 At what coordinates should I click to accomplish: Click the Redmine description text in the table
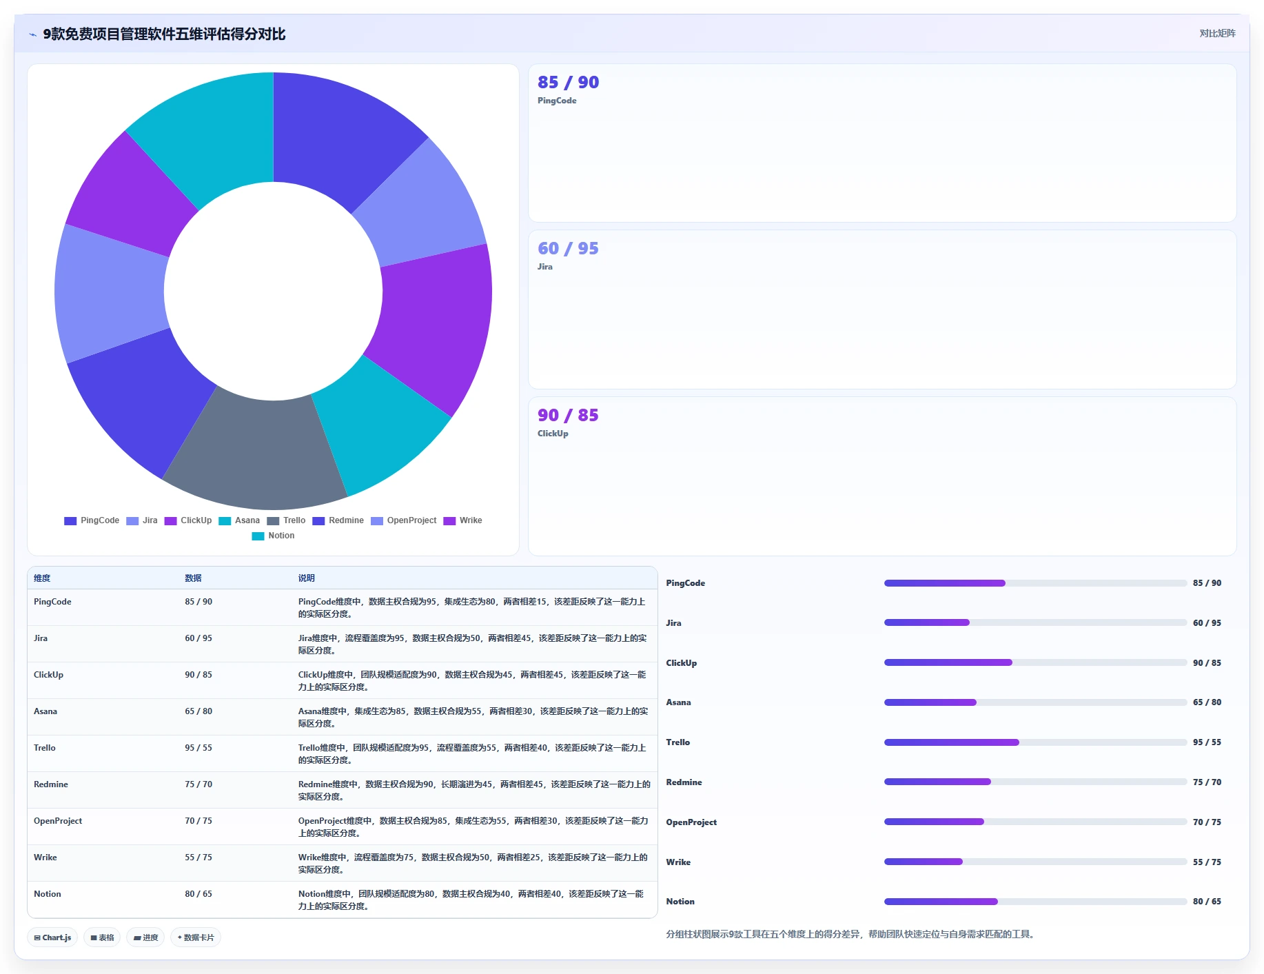pos(474,791)
